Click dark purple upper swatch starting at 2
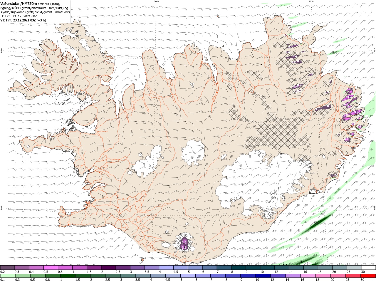This screenshot has height=282, width=376. tap(108, 267)
